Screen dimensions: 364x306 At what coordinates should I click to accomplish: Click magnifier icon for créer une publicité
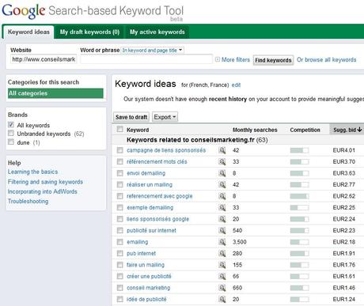pyautogui.click(x=222, y=276)
